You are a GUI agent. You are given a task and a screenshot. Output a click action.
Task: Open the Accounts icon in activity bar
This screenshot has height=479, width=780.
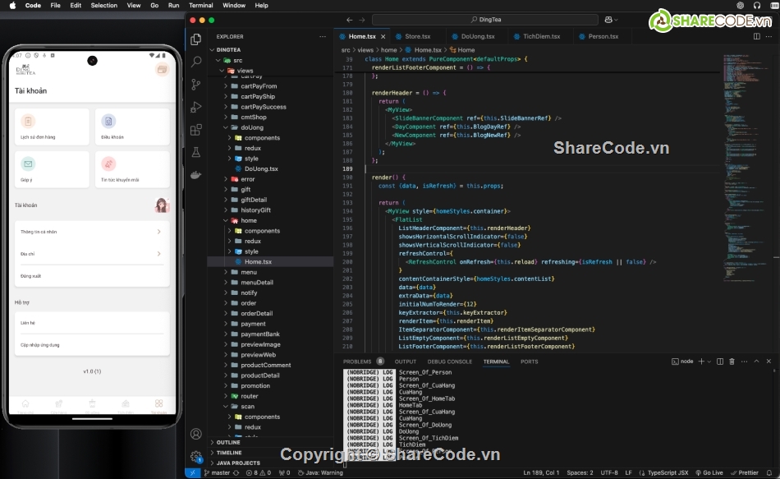[196, 434]
